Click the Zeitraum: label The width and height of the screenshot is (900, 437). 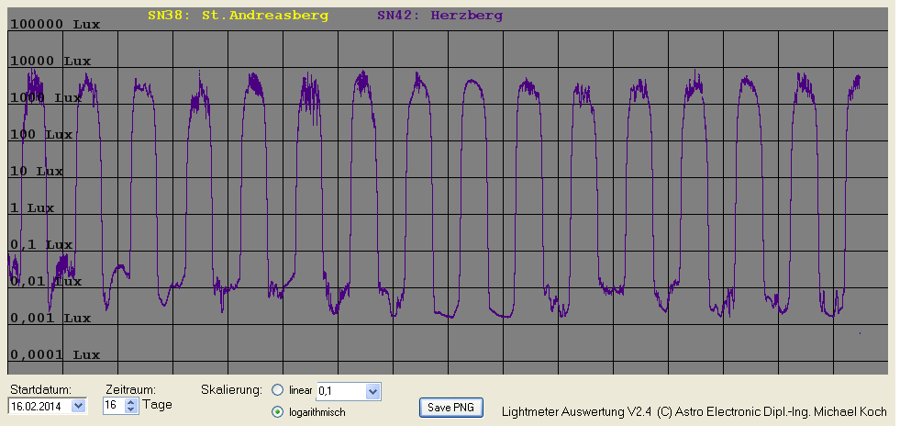click(131, 389)
